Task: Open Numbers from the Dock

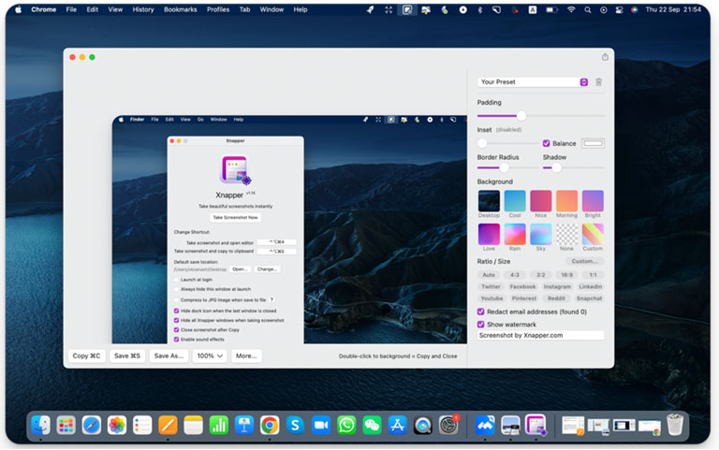Action: point(219,426)
